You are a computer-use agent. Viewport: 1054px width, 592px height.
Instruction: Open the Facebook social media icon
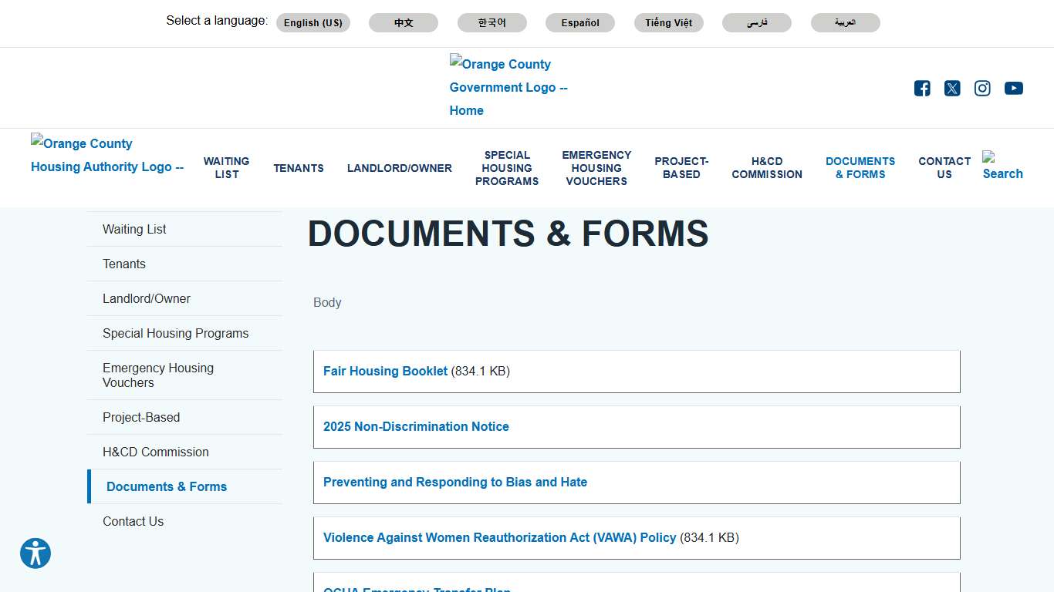[921, 88]
